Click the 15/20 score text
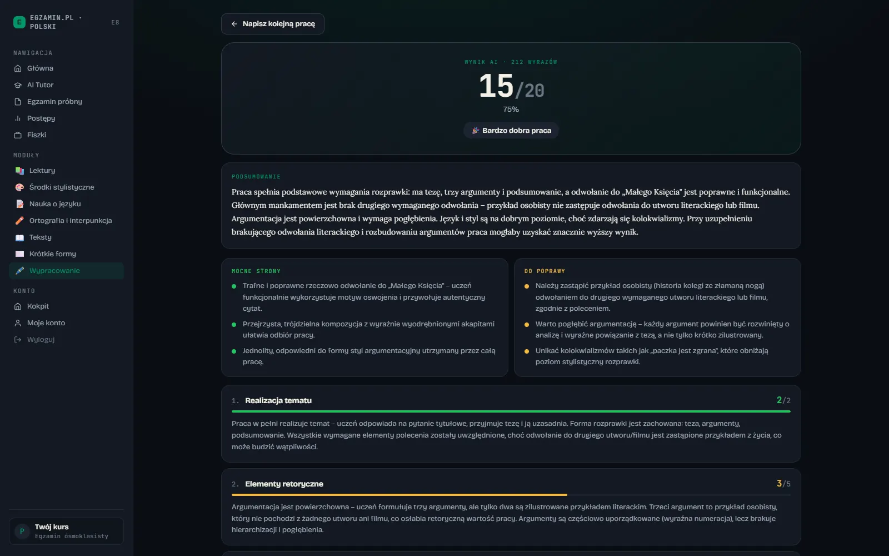889x556 pixels. point(511,87)
